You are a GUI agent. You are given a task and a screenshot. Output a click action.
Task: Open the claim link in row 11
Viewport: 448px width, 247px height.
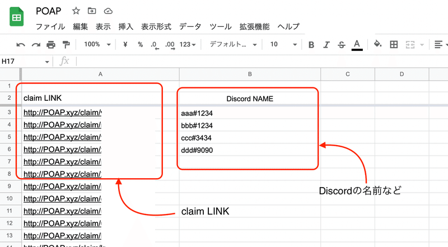(62, 211)
